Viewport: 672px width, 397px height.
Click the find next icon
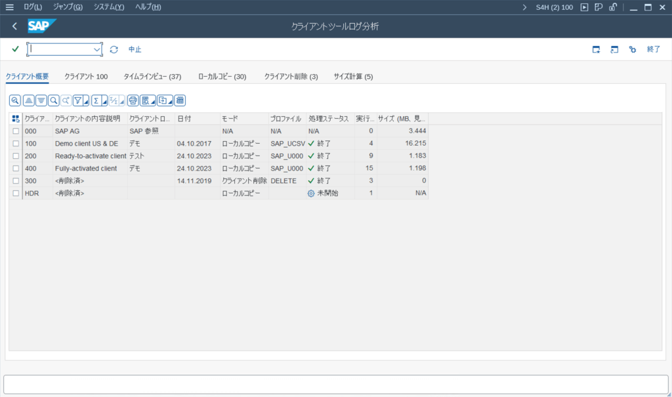tap(66, 100)
